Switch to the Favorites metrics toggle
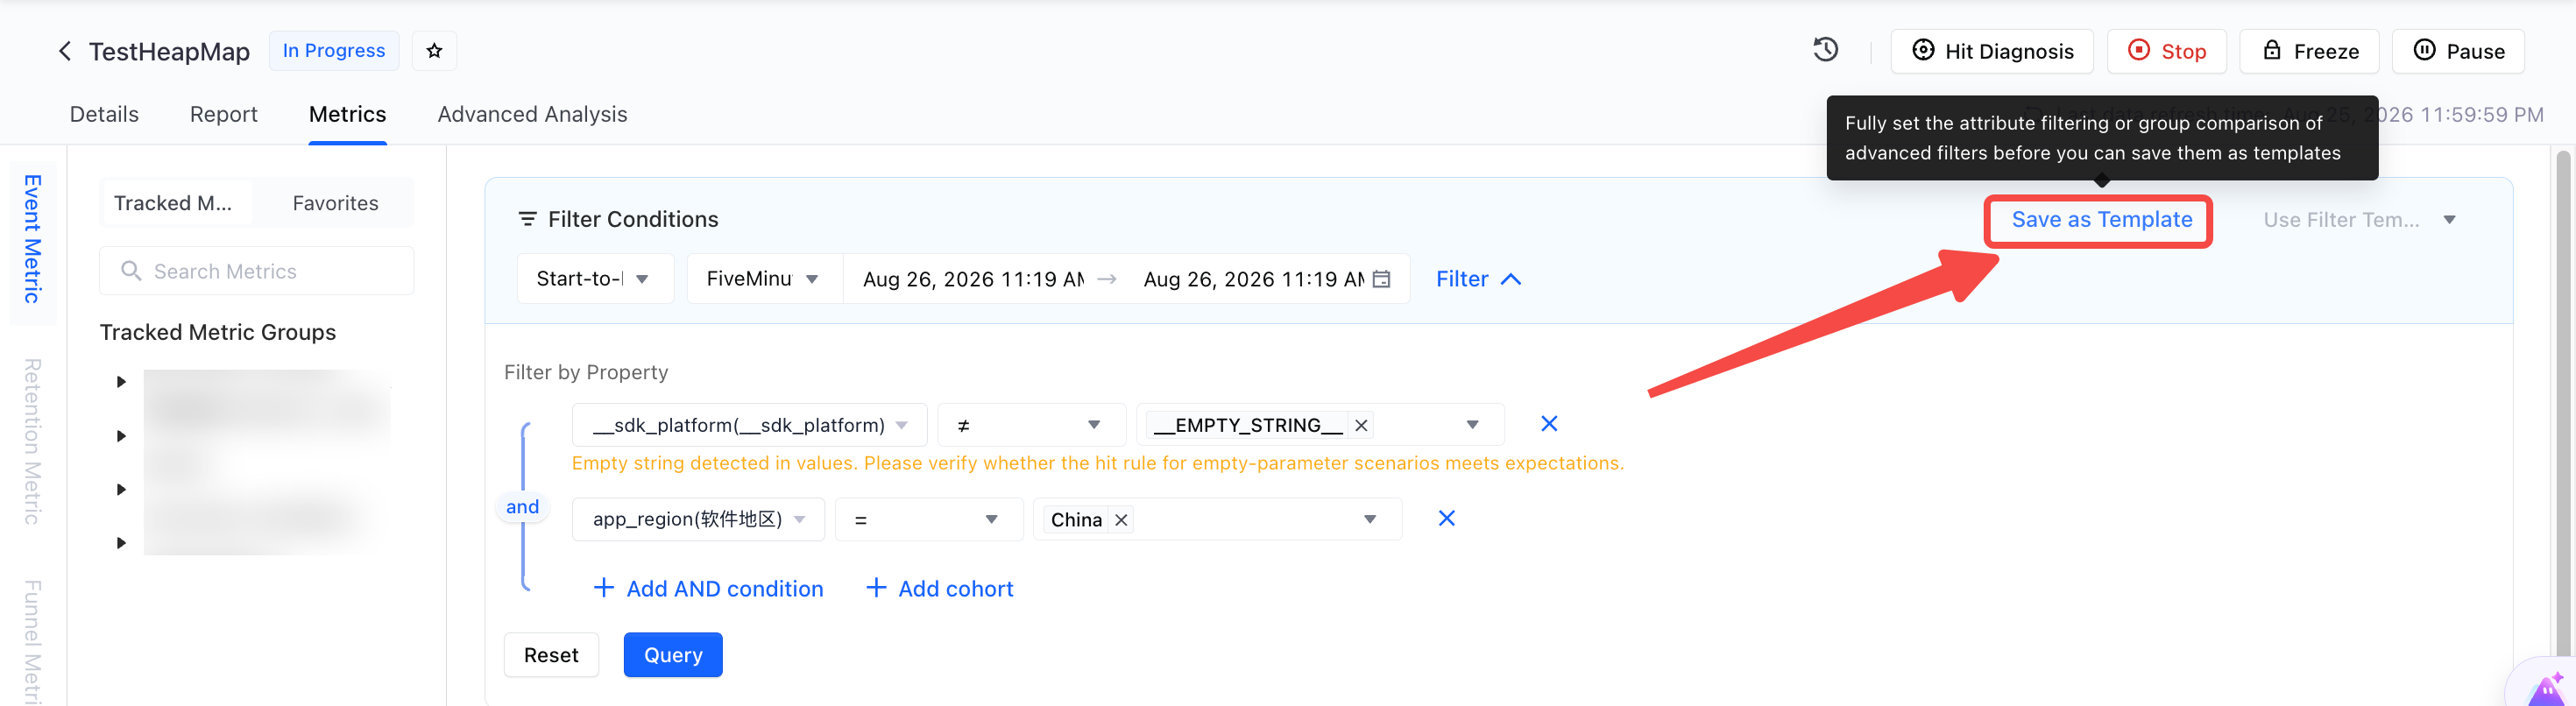The image size is (2576, 706). (335, 203)
